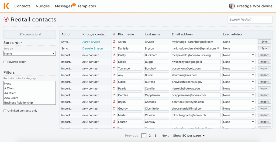The width and height of the screenshot is (276, 142).
Task: Enable the Reverse order checkbox
Action: [x=5, y=62]
